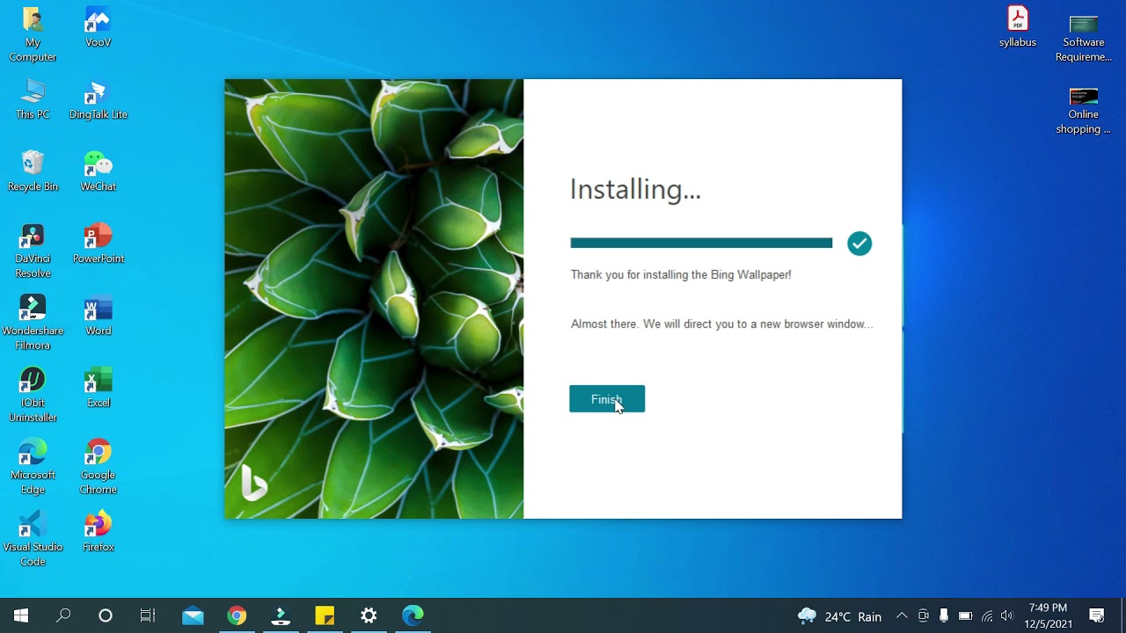The height and width of the screenshot is (633, 1126).
Task: Select syllabus PDF desktop file
Action: (1018, 27)
